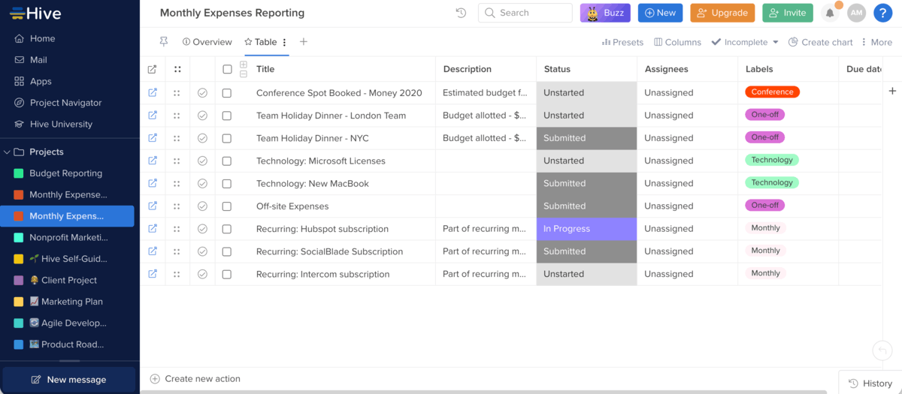Viewport: 902px width, 394px height.
Task: Click Monthly label on Hubspot subscription row
Action: coord(765,227)
